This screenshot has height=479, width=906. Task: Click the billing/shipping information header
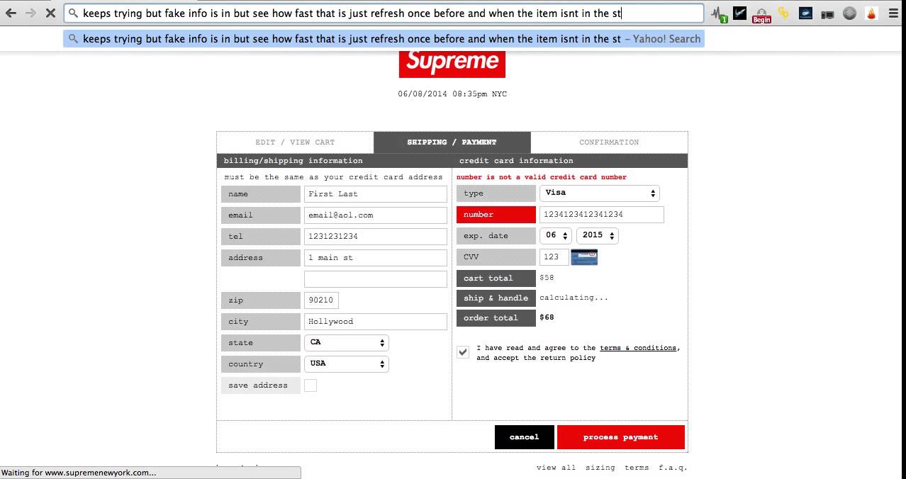[x=293, y=161]
